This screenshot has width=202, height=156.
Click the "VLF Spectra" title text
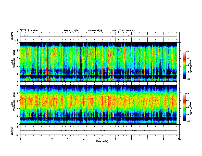29,31
